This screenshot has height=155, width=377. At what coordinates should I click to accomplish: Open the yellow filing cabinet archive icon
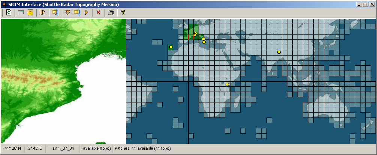(30, 12)
